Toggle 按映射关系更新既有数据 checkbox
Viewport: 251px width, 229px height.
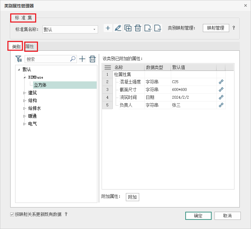(12, 215)
